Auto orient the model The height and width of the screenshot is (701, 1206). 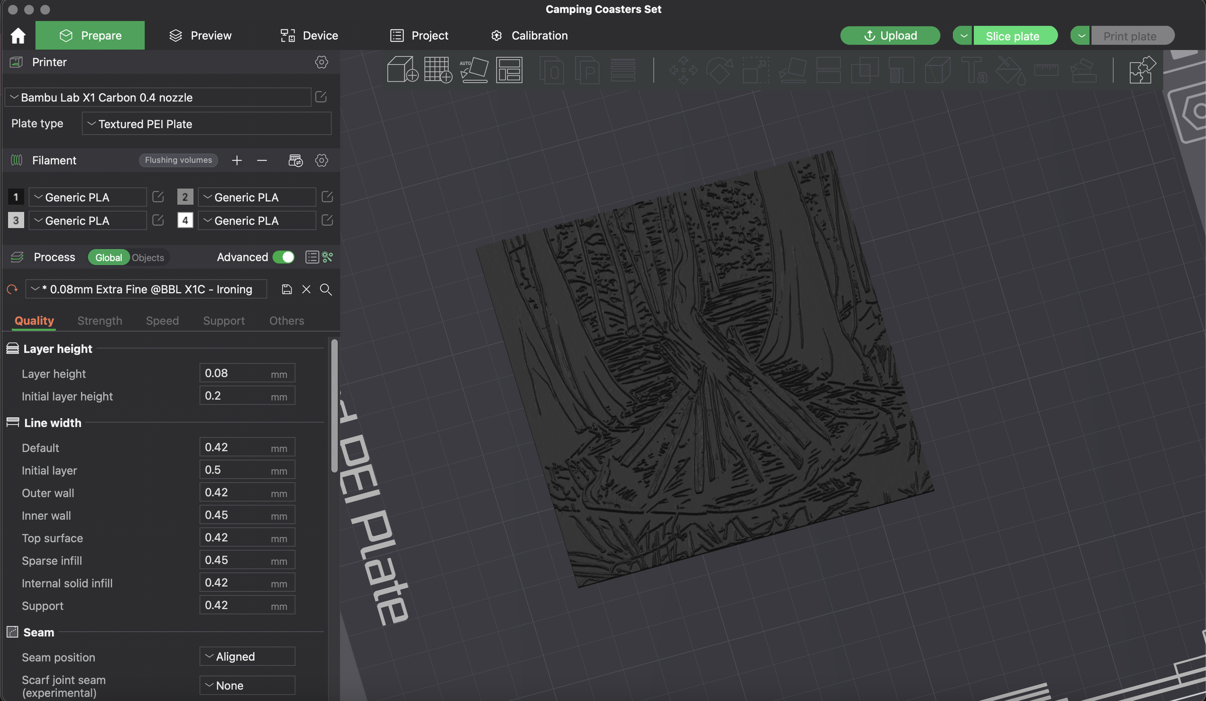[474, 69]
